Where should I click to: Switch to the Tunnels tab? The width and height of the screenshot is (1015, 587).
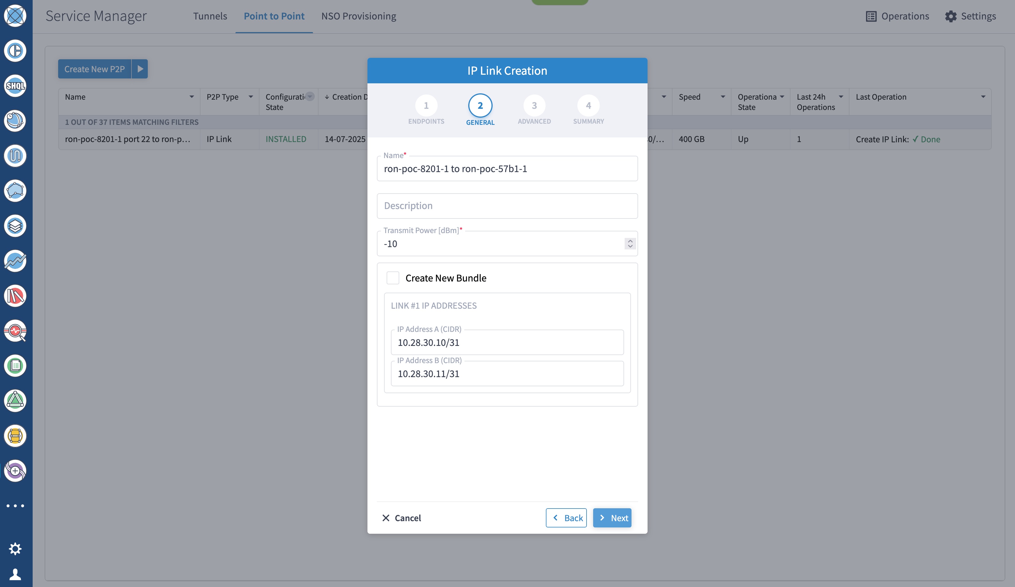[x=210, y=16]
